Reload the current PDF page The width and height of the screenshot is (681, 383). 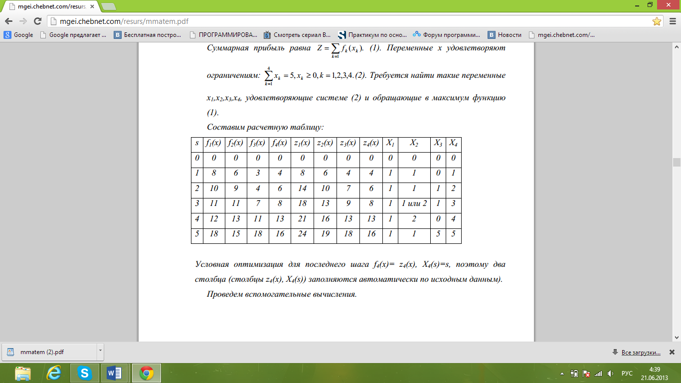coord(37,21)
